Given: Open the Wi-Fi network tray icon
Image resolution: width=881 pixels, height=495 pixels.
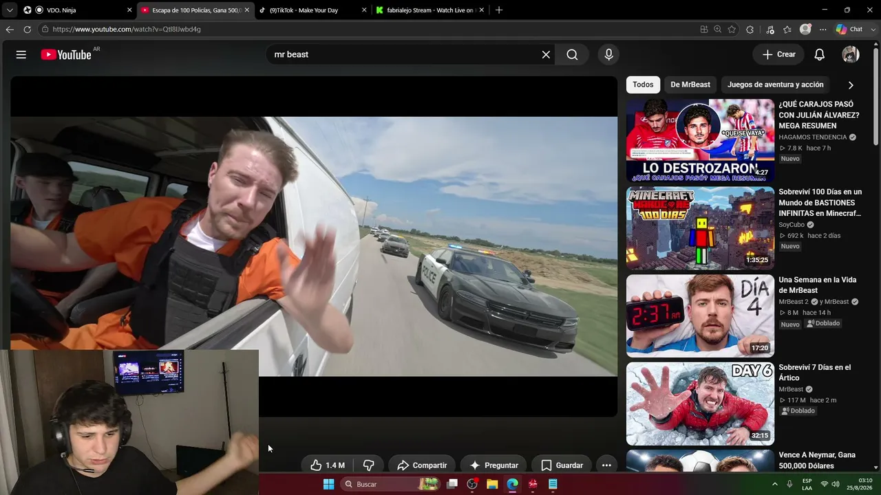Looking at the screenshot, I should 824,484.
